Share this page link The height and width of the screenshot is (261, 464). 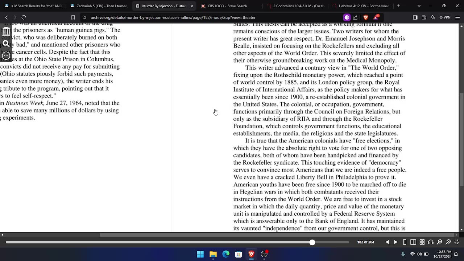coord(355,17)
